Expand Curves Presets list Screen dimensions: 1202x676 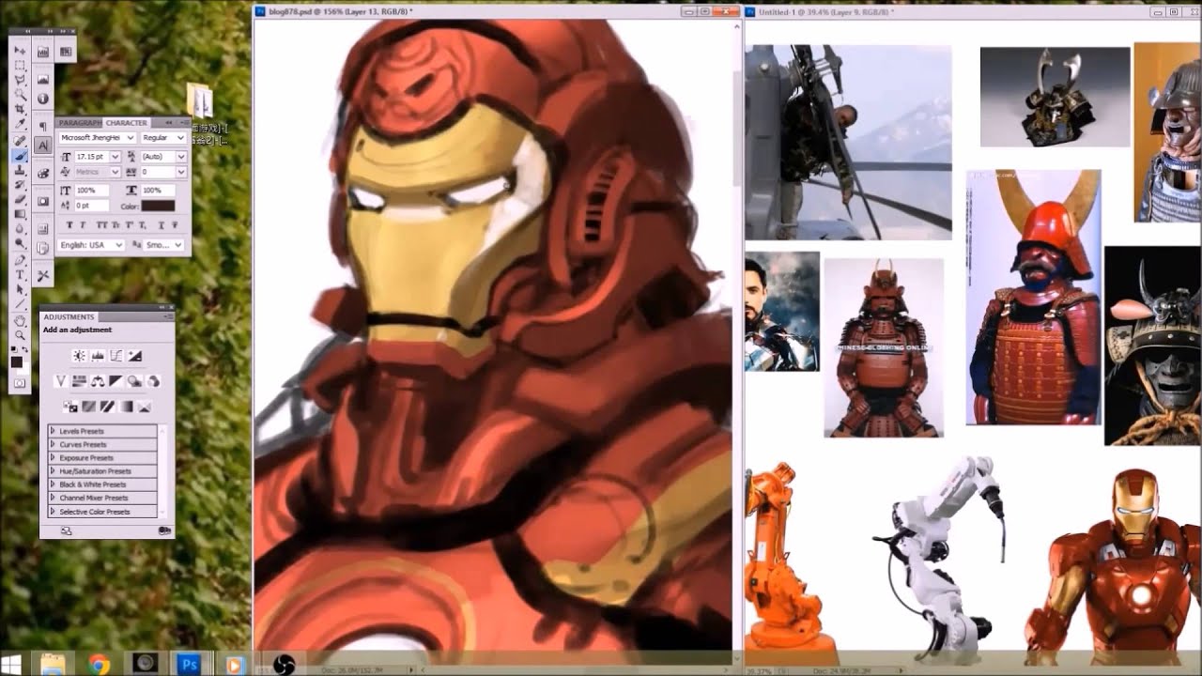pos(52,444)
